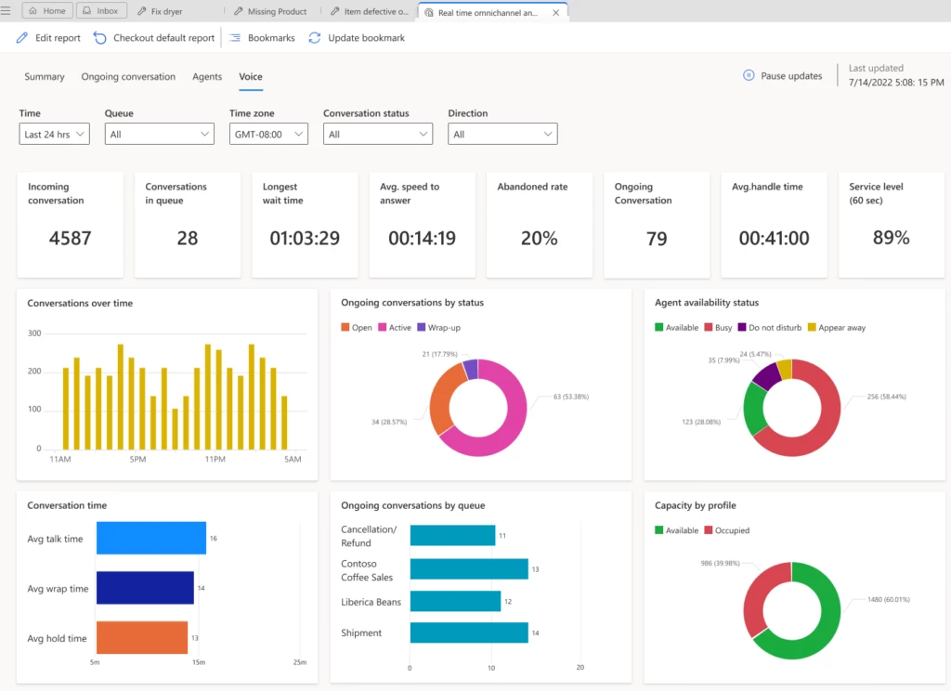Screen dimensions: 951x691
Task: Open the Inbox via its icon
Action: pos(89,10)
